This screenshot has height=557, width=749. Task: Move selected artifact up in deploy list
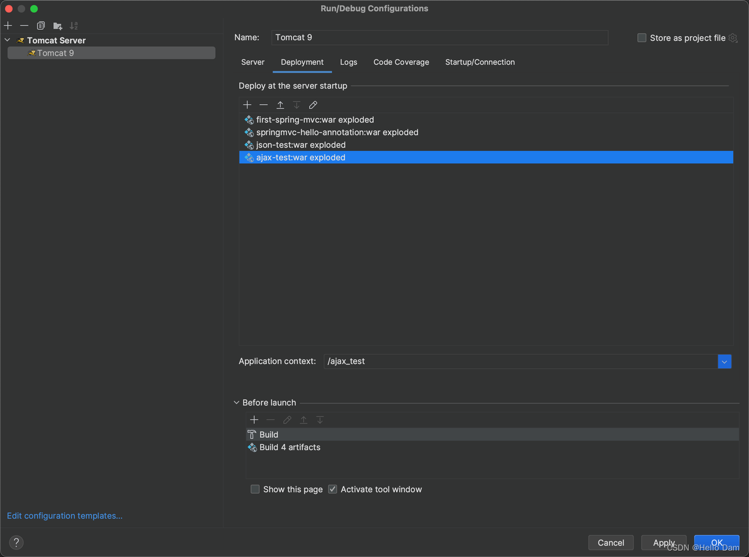pos(280,105)
